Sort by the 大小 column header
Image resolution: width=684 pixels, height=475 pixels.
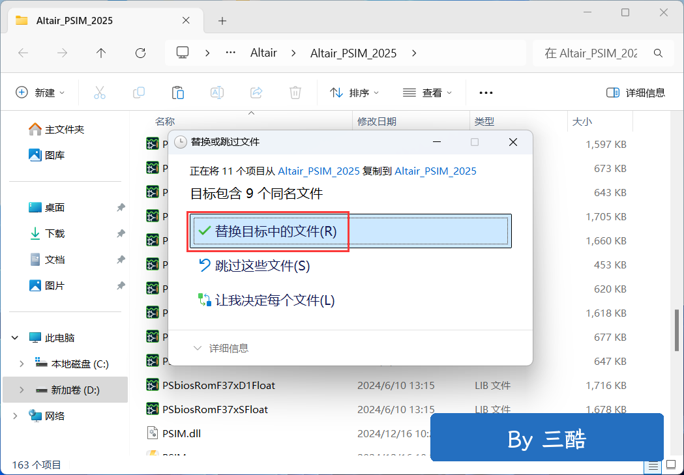coord(582,122)
